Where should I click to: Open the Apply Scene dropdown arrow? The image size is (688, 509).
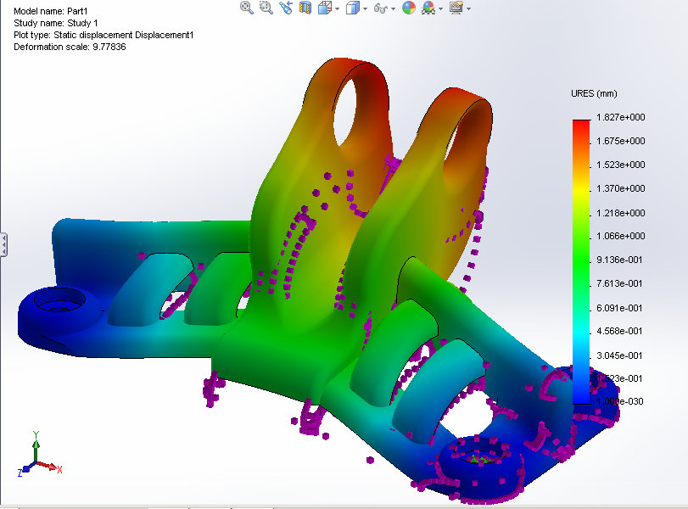tap(439, 8)
